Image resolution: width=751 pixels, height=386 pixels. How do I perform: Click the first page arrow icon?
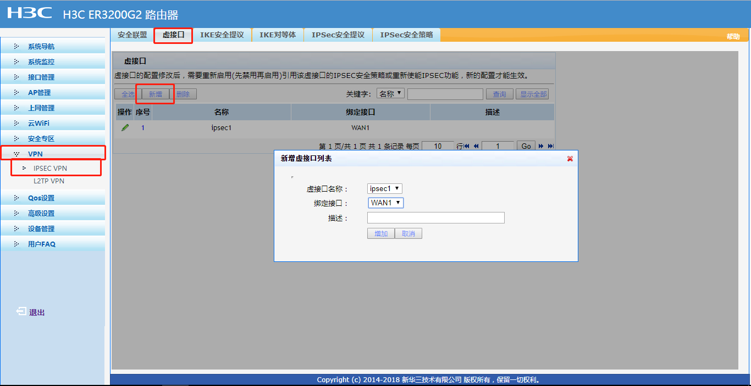point(466,146)
